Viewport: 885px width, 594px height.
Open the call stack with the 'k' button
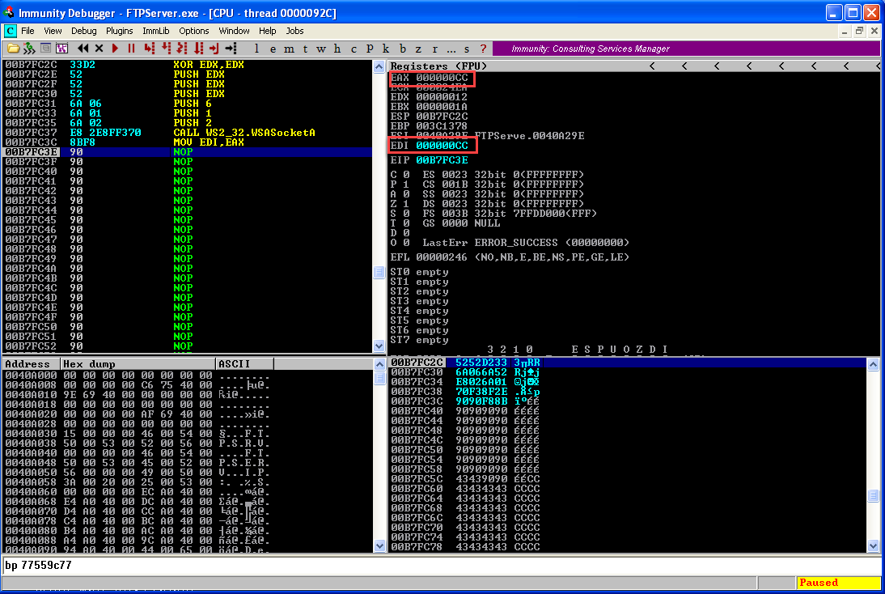pyautogui.click(x=386, y=49)
